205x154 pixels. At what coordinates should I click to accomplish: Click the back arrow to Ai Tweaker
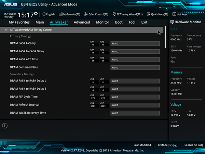click(6, 30)
